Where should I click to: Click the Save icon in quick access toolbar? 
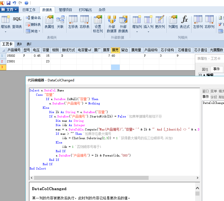coord(8,3)
